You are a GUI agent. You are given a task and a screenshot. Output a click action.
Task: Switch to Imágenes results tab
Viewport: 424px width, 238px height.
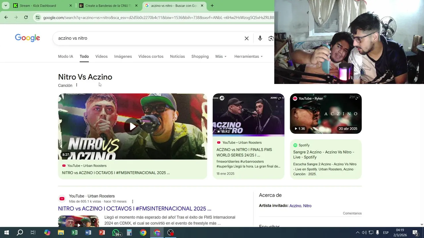123,57
